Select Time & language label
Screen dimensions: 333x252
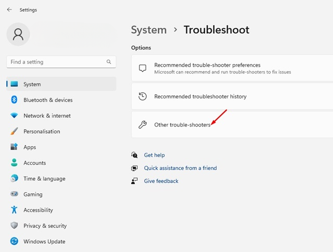pyautogui.click(x=44, y=179)
